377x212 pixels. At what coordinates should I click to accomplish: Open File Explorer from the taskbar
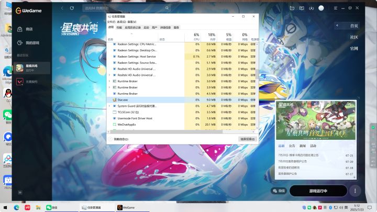pos(38,207)
